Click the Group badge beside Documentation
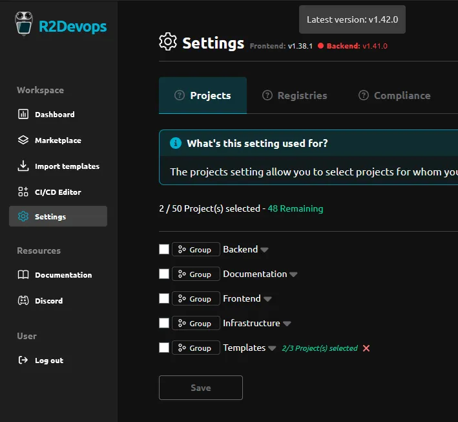Screen dimensions: 458x422 tap(196, 274)
